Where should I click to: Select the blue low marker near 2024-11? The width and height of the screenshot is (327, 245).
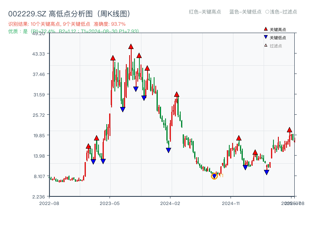tap(244, 167)
